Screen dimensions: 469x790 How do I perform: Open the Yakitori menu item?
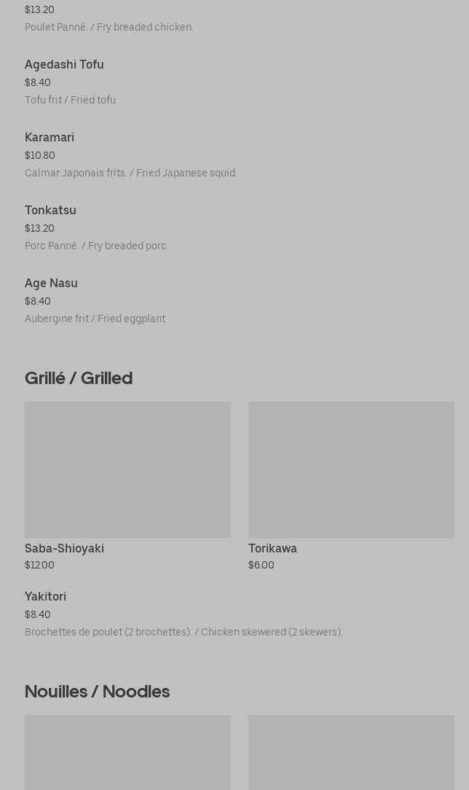pyautogui.click(x=45, y=597)
